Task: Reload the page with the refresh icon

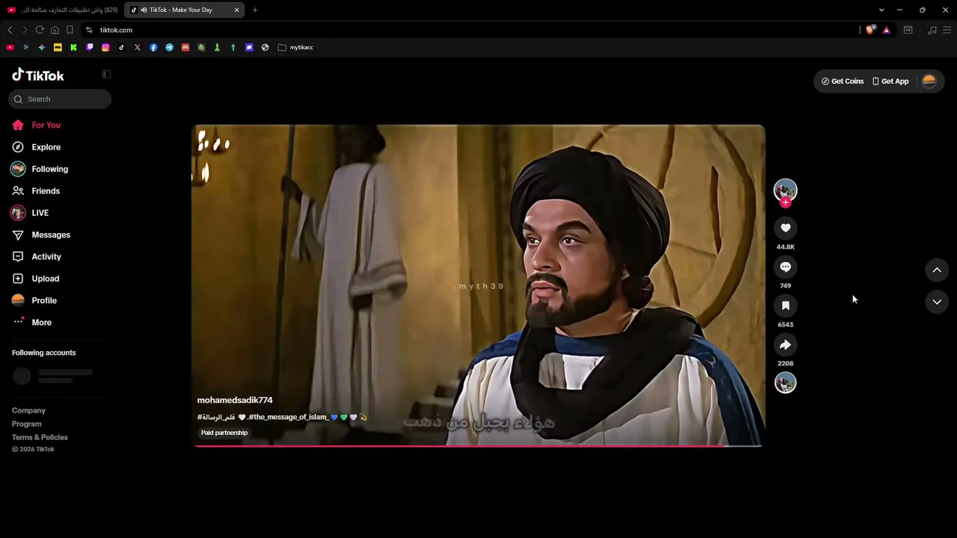Action: (x=40, y=30)
